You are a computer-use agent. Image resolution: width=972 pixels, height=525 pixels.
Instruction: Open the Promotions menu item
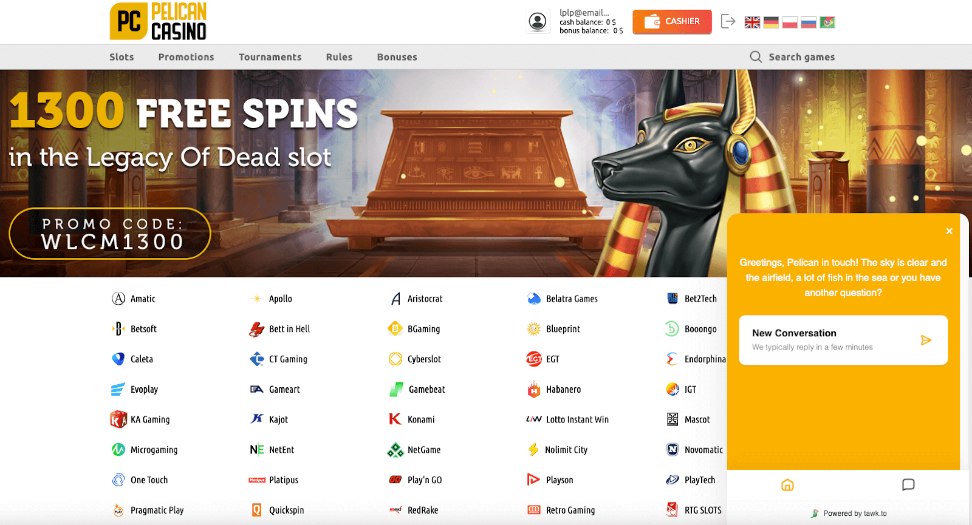(x=186, y=57)
